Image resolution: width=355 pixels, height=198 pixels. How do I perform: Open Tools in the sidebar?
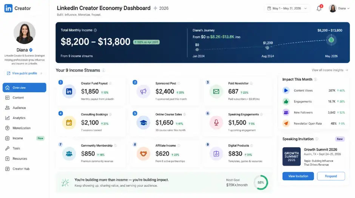pyautogui.click(x=25, y=148)
